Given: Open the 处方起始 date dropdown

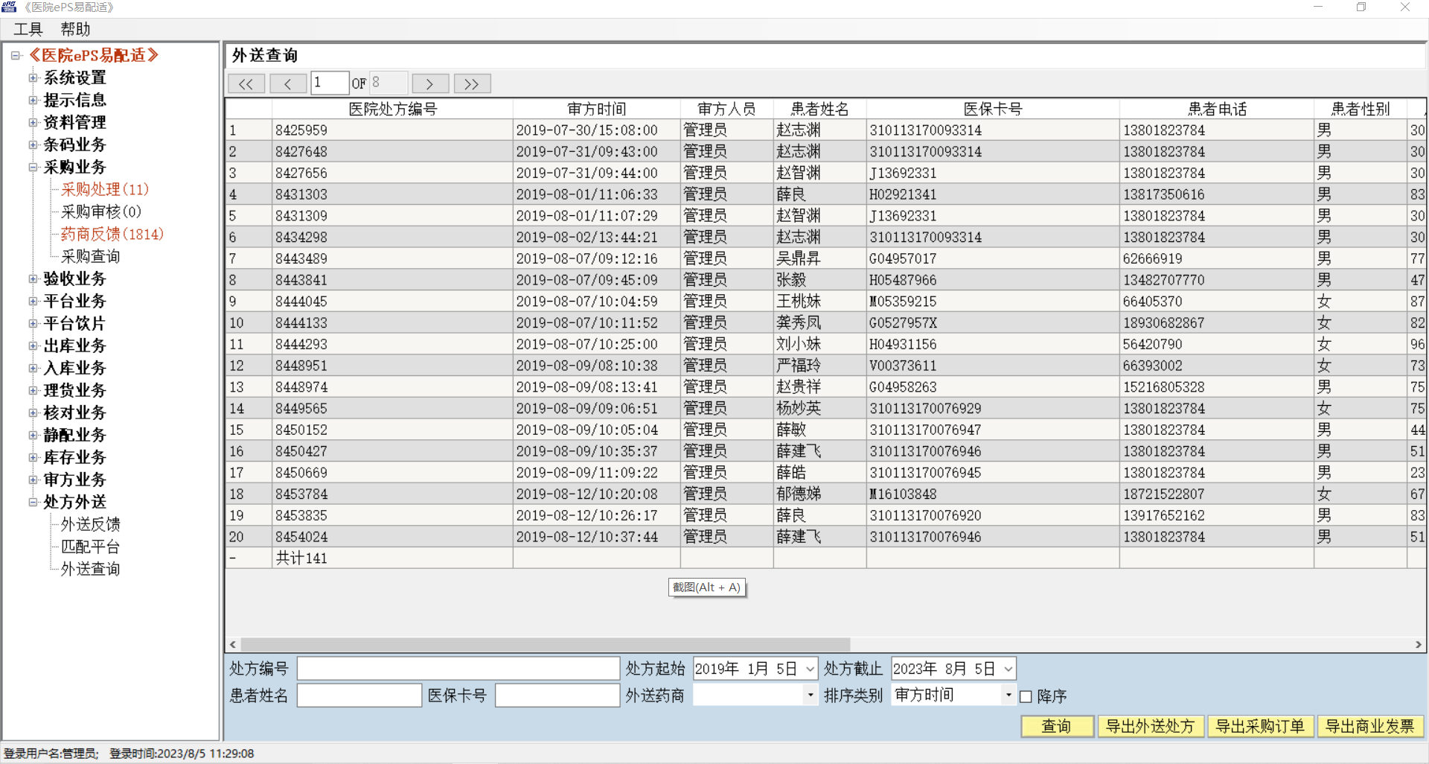Looking at the screenshot, I should click(810, 669).
